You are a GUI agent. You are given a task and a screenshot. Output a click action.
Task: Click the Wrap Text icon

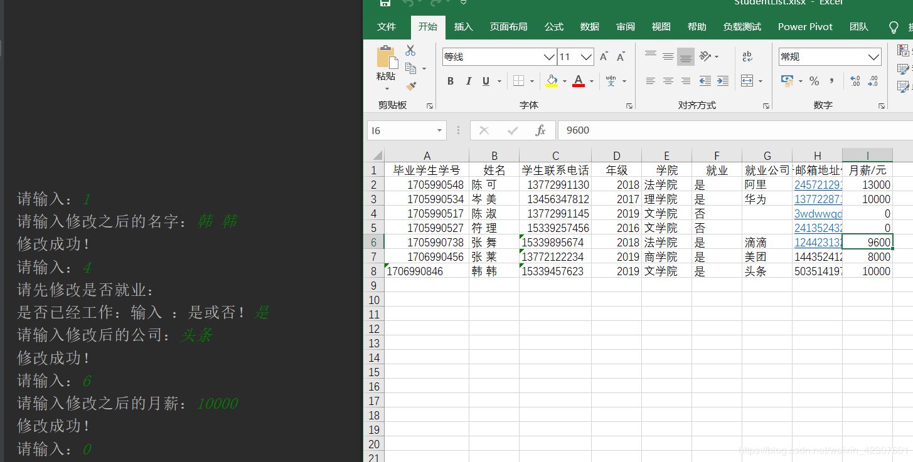click(747, 56)
